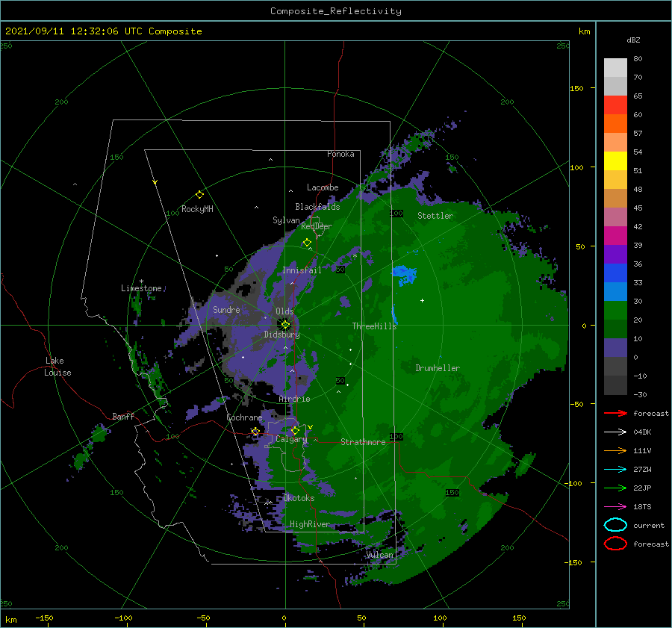Click the purple 36 dBZ color swatch

point(615,254)
